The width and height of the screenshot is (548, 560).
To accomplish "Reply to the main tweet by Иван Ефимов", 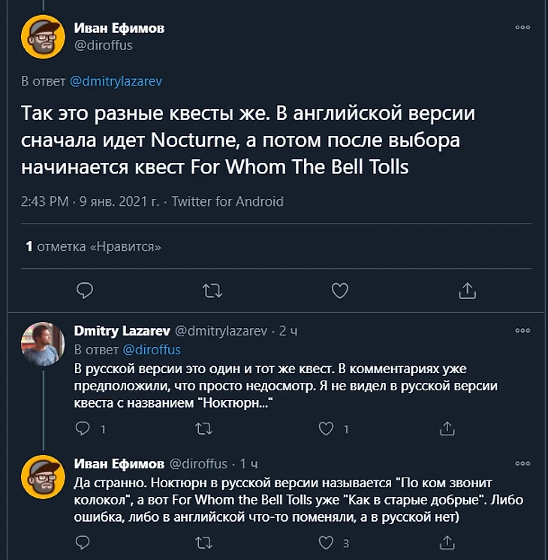I will point(85,290).
